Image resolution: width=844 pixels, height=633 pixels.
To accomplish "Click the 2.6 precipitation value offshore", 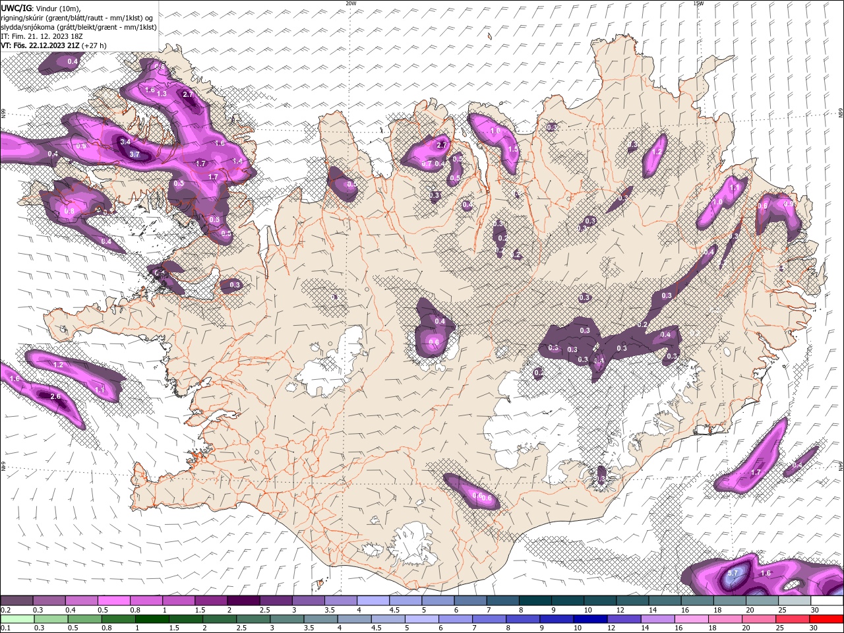I will click(55, 396).
